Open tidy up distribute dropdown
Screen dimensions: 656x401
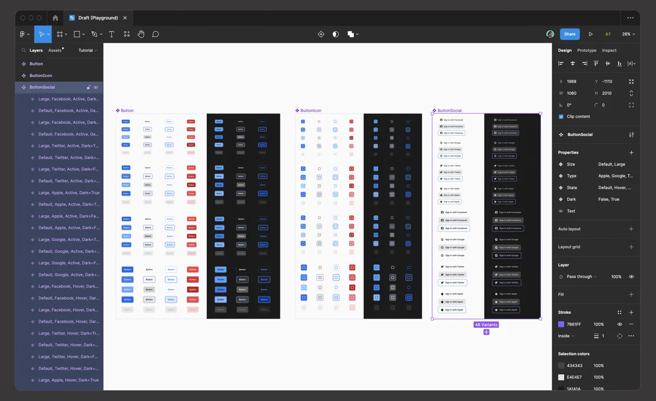pos(631,63)
